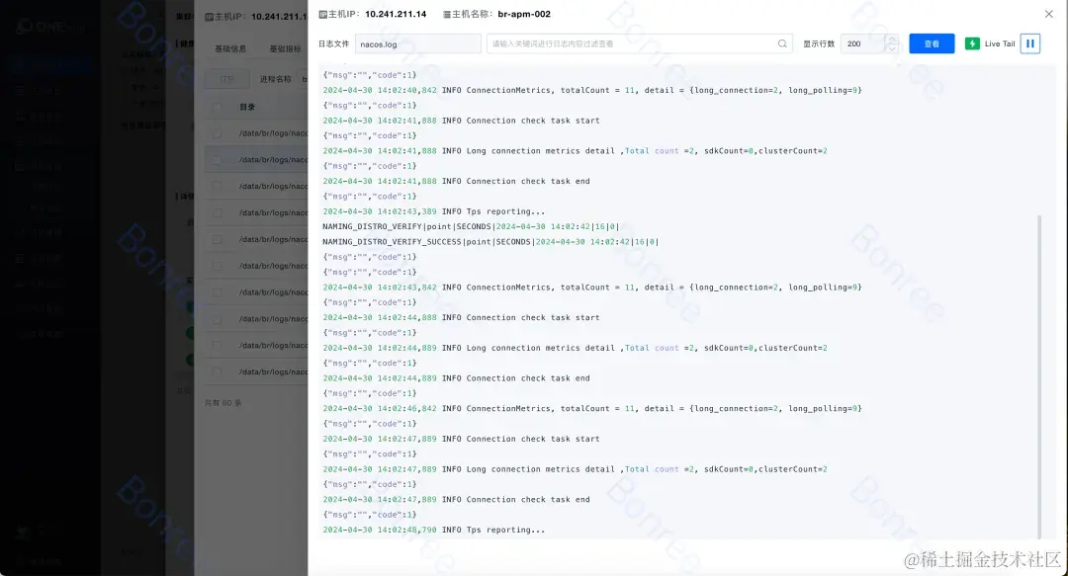Click the host name value br-apm-002
This screenshot has height=576, width=1068.
[524, 14]
